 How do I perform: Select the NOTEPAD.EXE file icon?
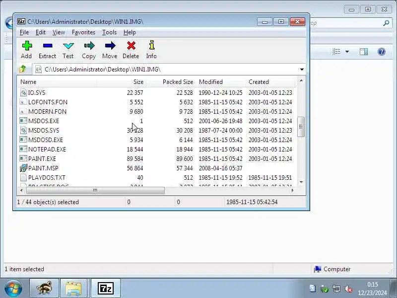(x=23, y=149)
